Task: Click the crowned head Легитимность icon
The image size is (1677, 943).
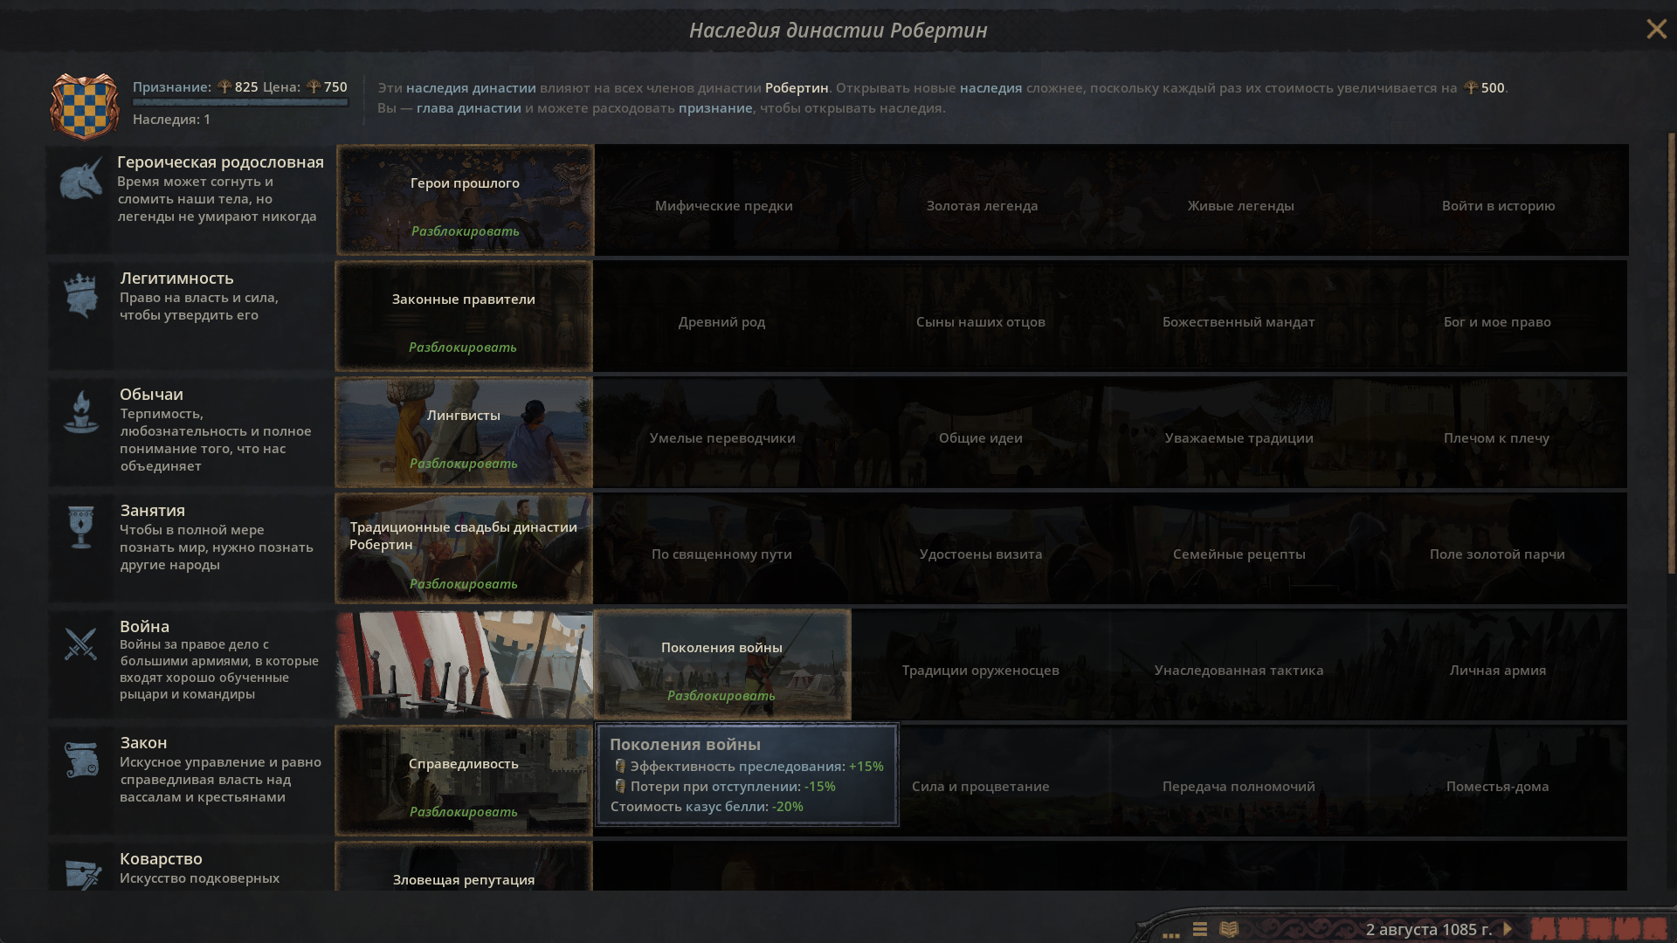Action: 80,295
